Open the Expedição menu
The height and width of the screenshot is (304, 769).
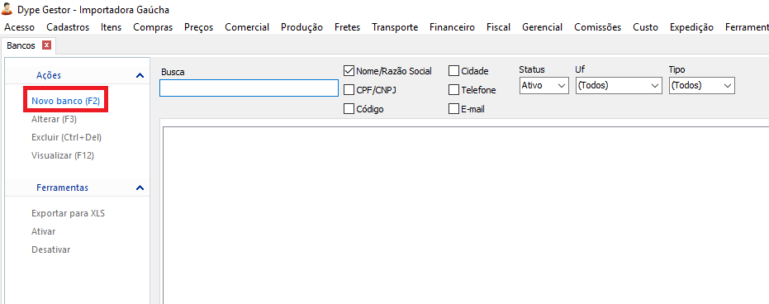(x=691, y=27)
